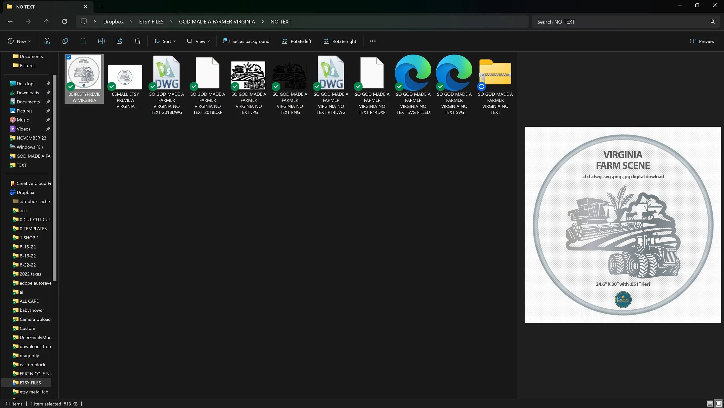Open the View dropdown menu
This screenshot has width=724, height=408.
click(x=198, y=41)
